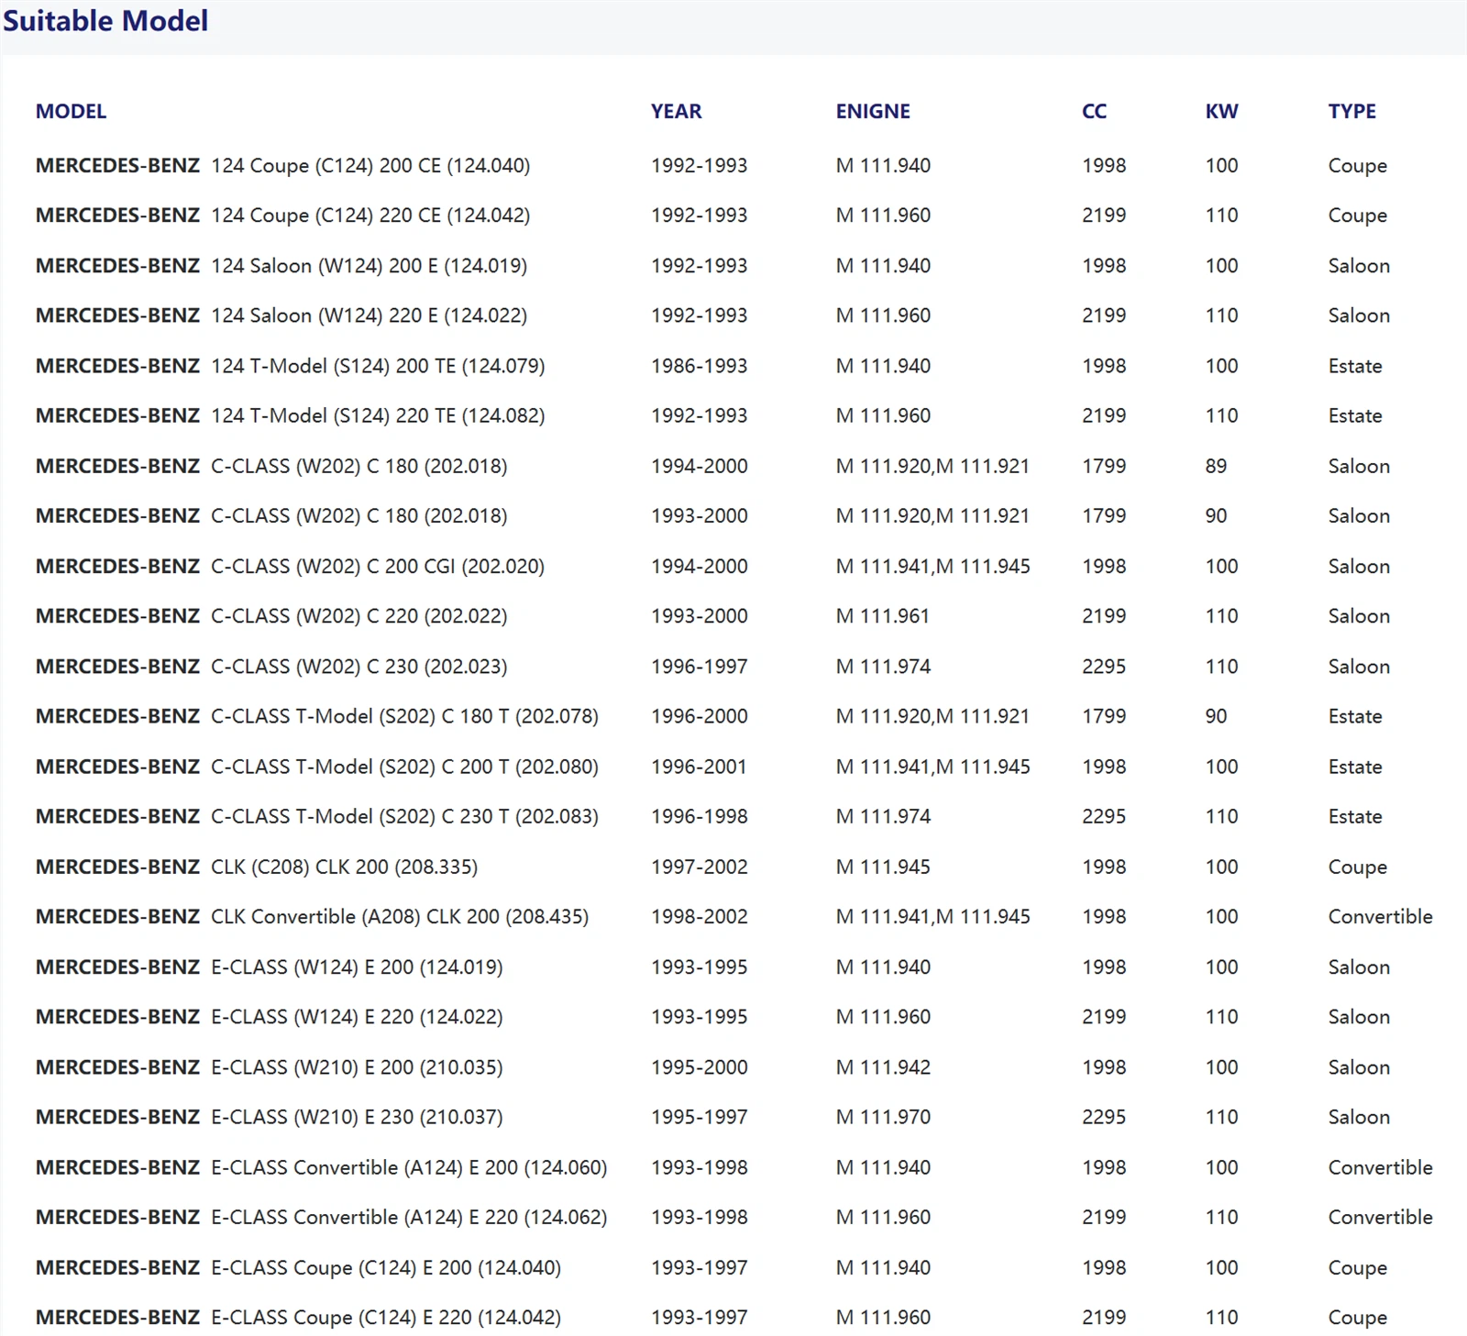This screenshot has width=1467, height=1336.
Task: Click the Suitable Model heading
Action: pos(105,20)
